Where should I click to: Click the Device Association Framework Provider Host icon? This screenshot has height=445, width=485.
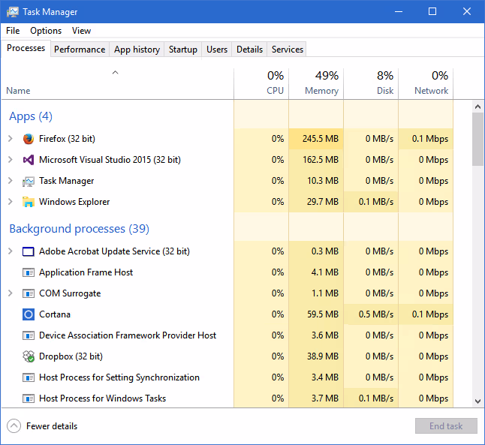[x=28, y=335]
